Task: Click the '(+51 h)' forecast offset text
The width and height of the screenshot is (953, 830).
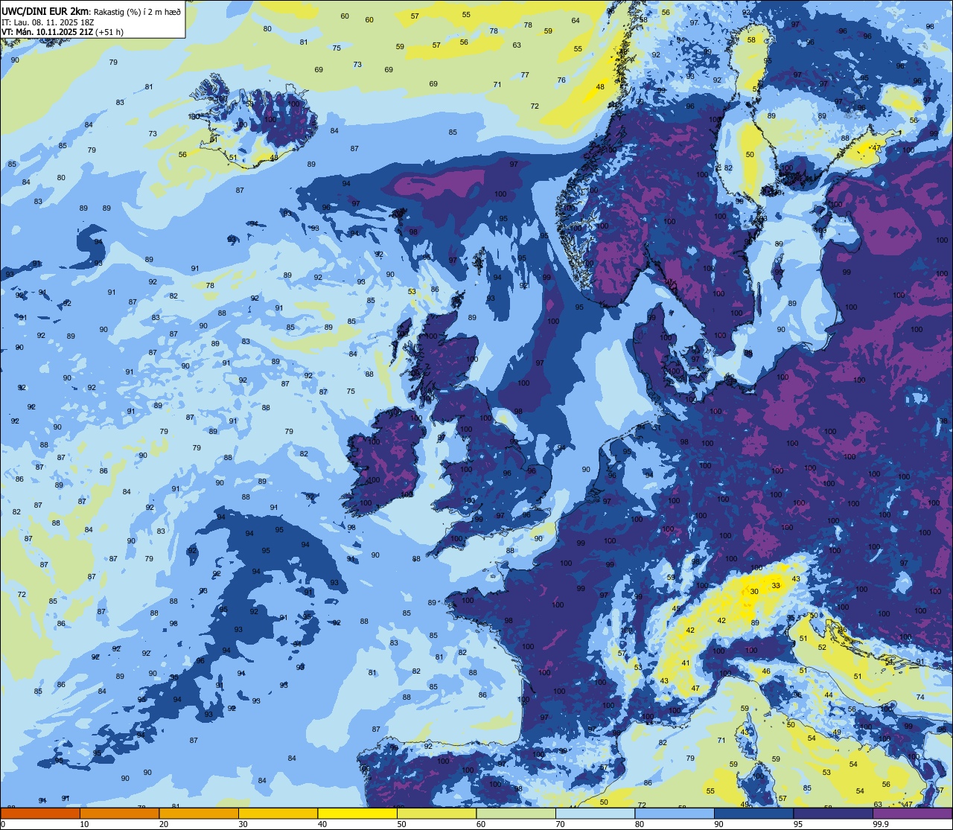Action: (110, 32)
